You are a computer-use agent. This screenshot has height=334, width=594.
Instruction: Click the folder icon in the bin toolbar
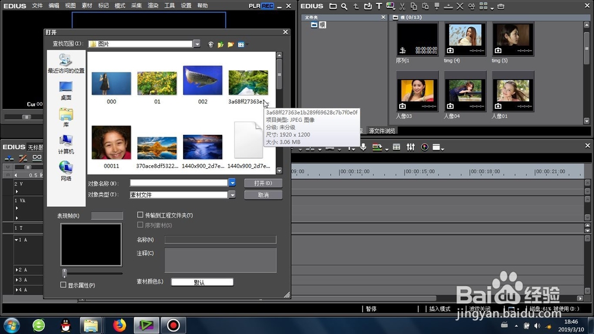coord(333,6)
